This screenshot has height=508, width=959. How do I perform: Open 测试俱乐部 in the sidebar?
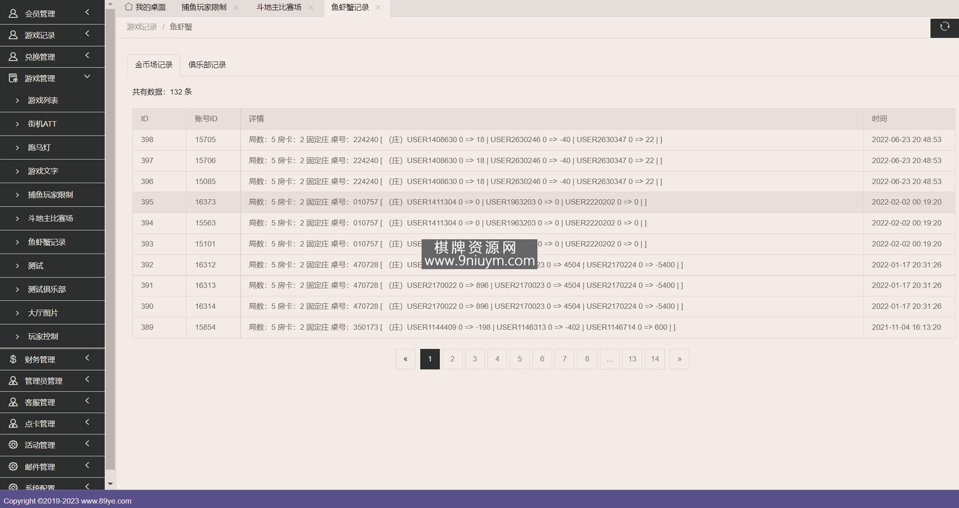pyautogui.click(x=52, y=289)
